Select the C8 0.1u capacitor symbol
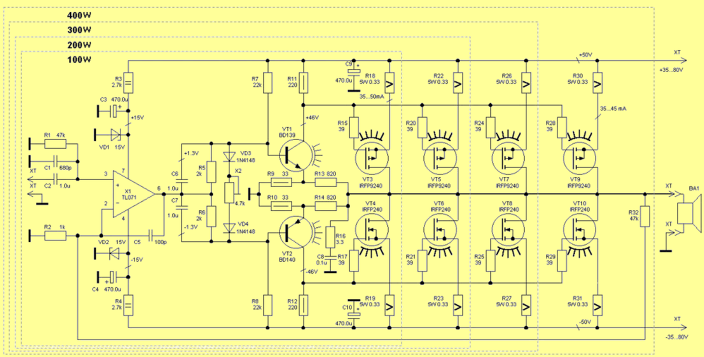704x357 pixels. [x=330, y=257]
